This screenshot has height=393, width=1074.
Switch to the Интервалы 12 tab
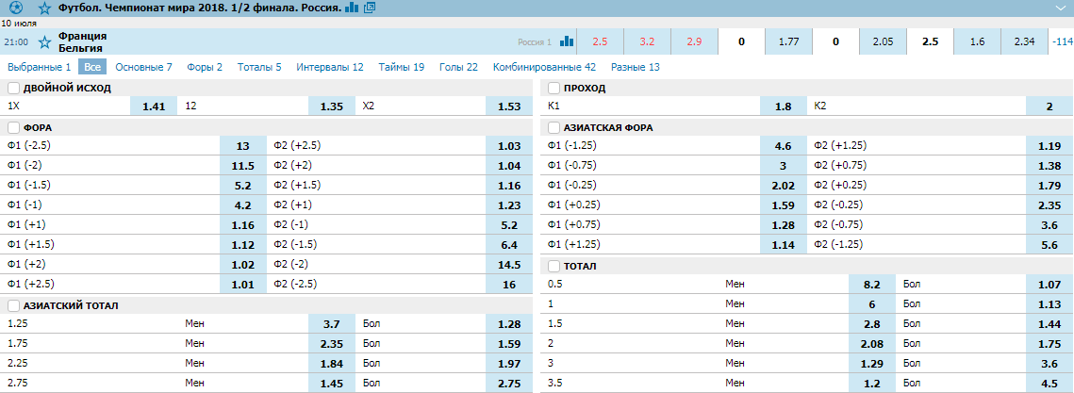pyautogui.click(x=330, y=67)
